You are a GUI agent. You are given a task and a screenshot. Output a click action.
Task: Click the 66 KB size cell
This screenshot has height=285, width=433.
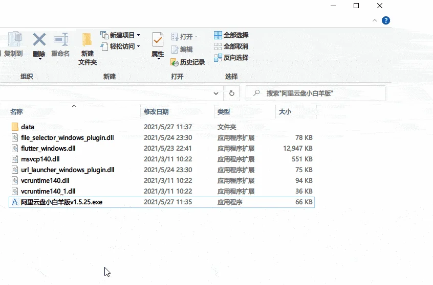click(x=304, y=202)
